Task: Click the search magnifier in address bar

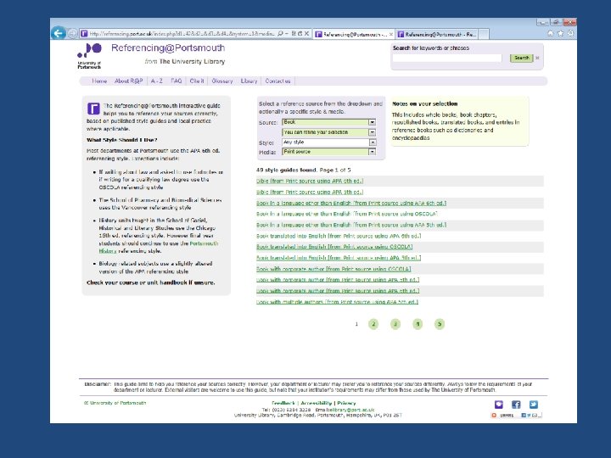Action: [280, 34]
